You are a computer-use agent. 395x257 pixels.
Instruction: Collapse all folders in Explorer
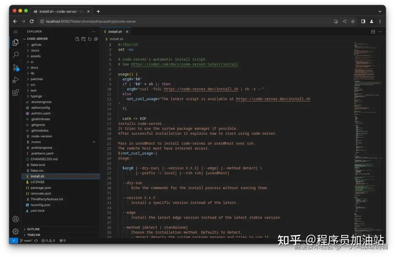[96, 39]
